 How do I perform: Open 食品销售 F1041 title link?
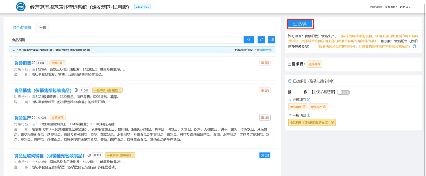[x=22, y=63]
